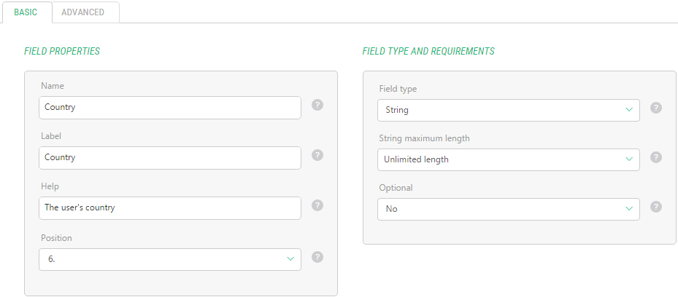
Task: Switch to the ADVANCED tab
Action: pyautogui.click(x=82, y=12)
